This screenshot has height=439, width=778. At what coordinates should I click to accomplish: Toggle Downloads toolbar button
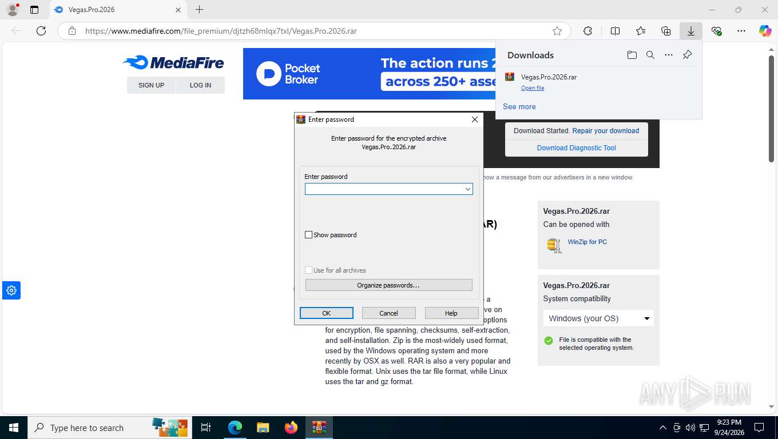click(x=691, y=31)
